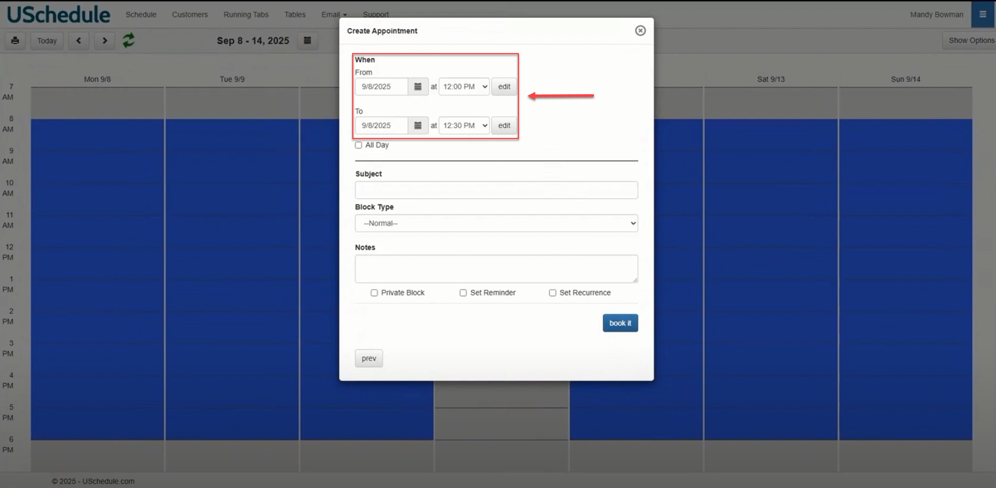
Task: Toggle the Set Reminder checkbox
Action: pyautogui.click(x=463, y=293)
